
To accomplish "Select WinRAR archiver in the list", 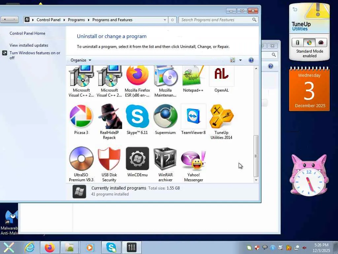I will click(x=165, y=164).
